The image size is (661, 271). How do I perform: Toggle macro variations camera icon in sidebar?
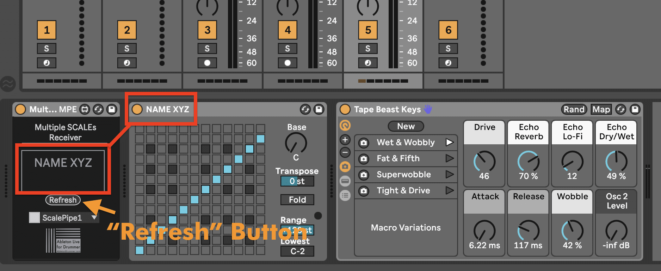coord(345,166)
